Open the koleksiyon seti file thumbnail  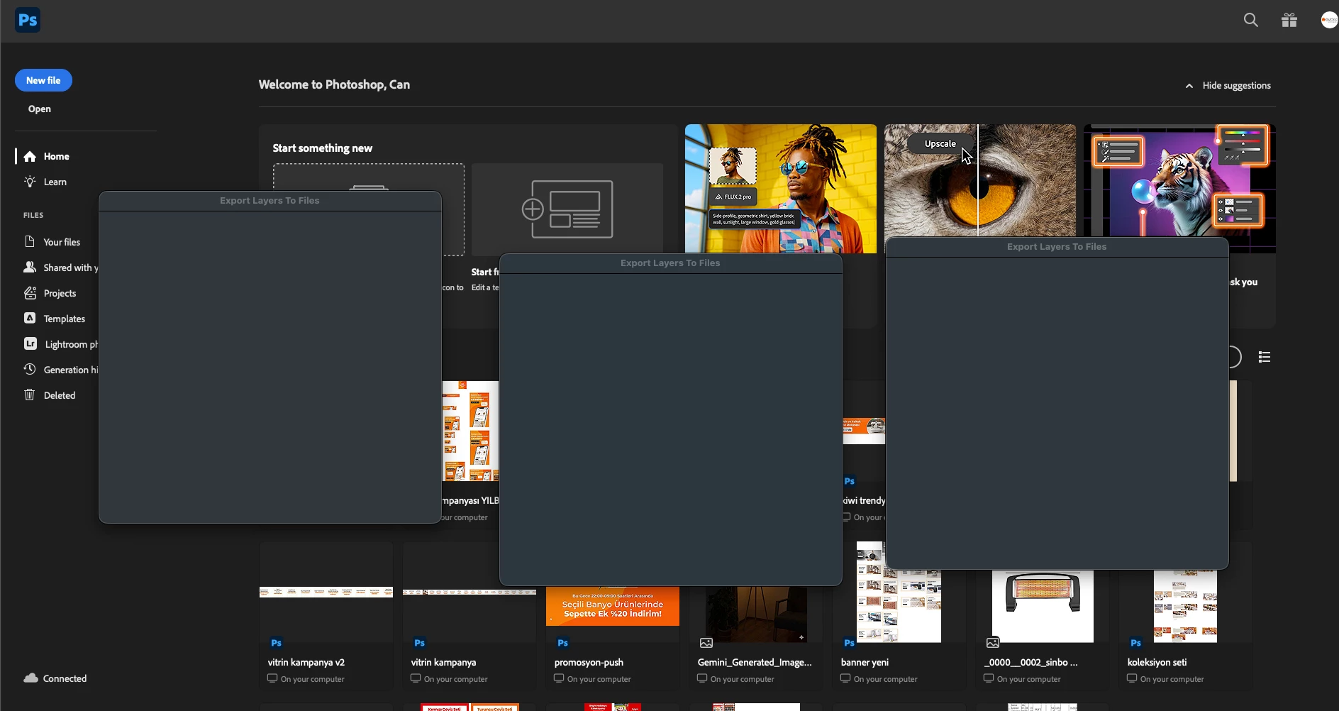pyautogui.click(x=1186, y=606)
